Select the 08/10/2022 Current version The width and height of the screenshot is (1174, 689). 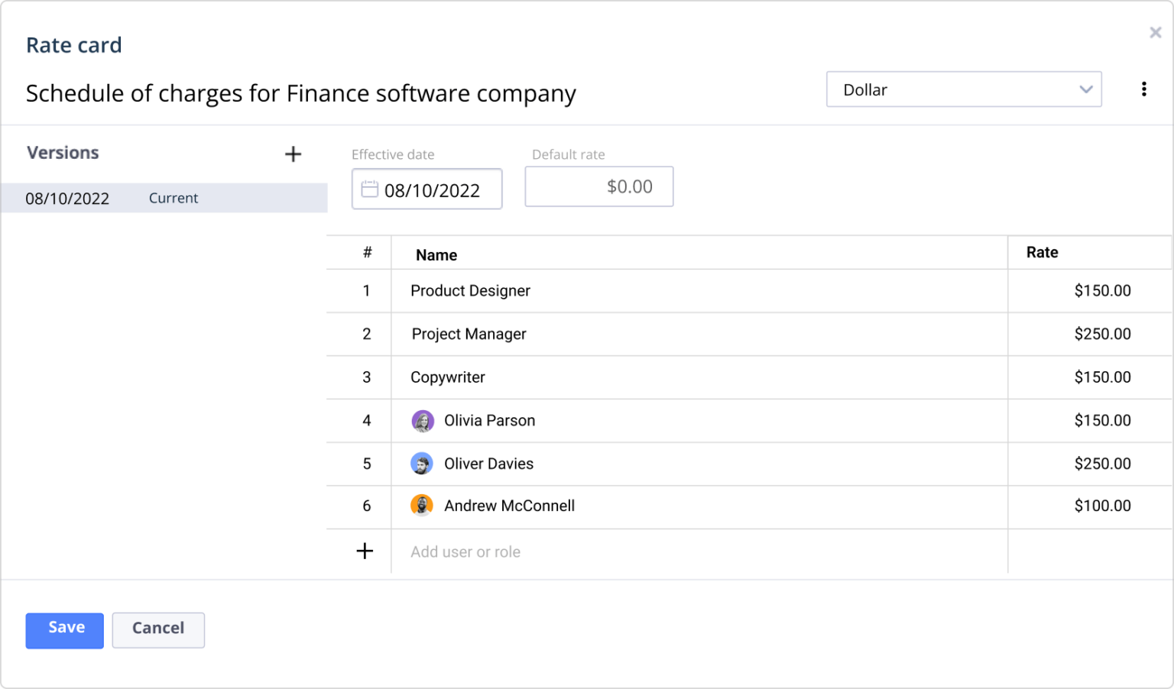click(164, 198)
